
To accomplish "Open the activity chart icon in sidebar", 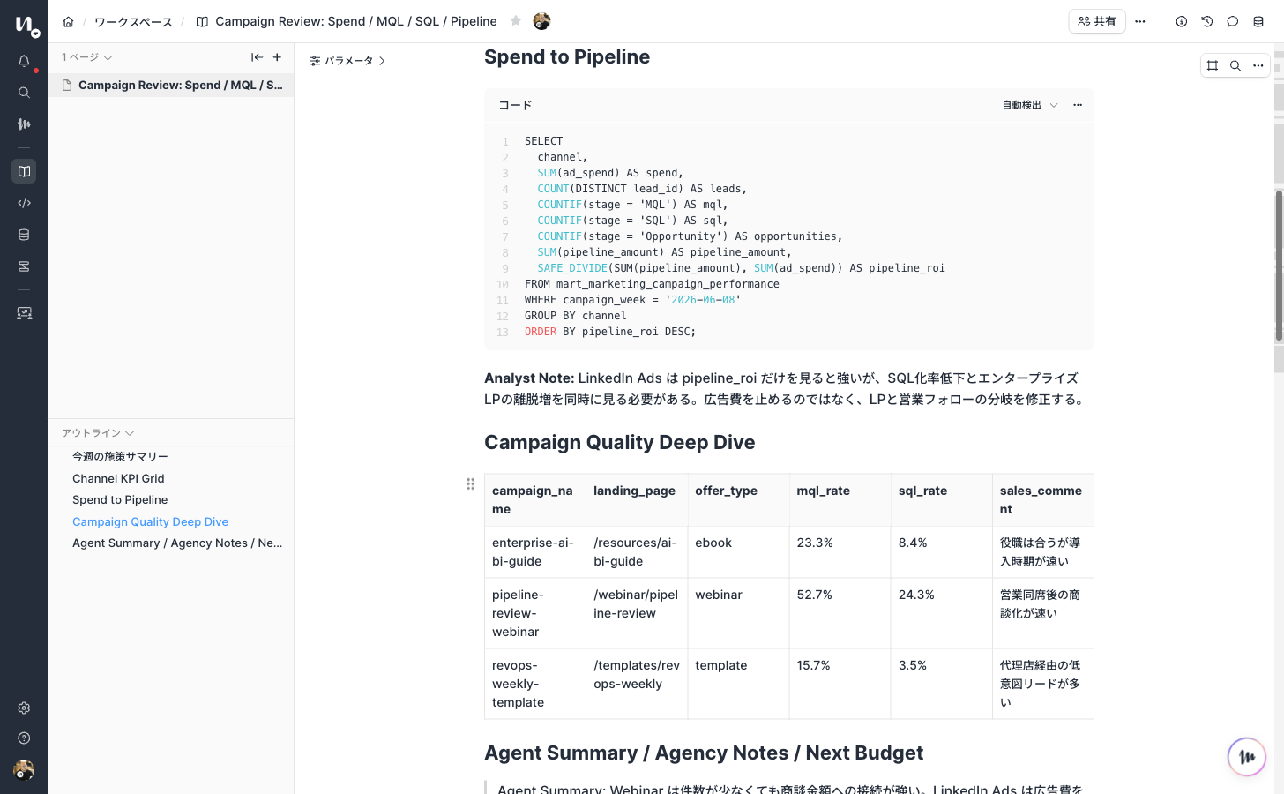I will [24, 124].
